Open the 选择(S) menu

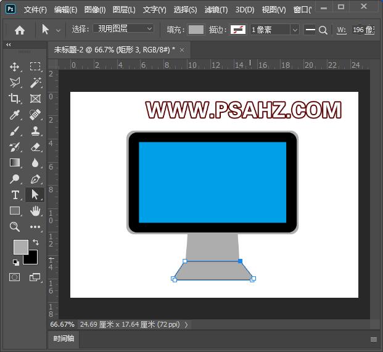pyautogui.click(x=185, y=10)
